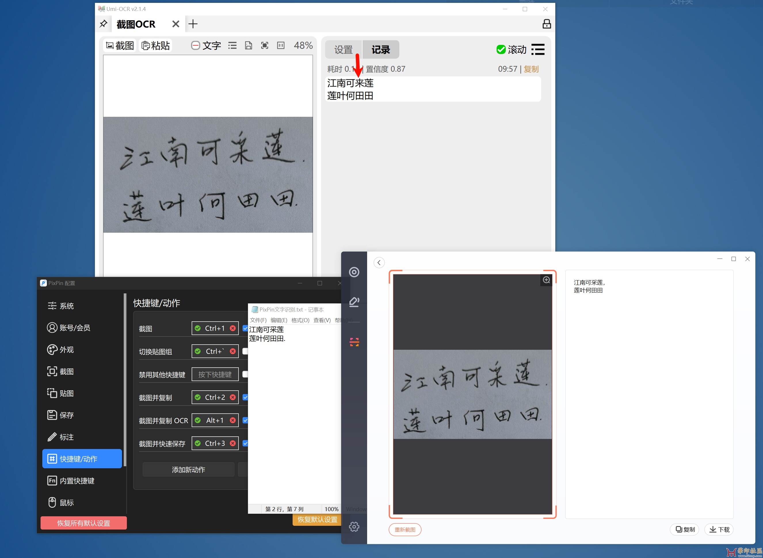Screen dimensions: 763x558
Task: Open 标注 annotation settings in PixPin
Action: point(82,437)
